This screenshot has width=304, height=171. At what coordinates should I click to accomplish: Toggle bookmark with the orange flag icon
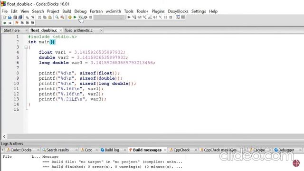17,23
